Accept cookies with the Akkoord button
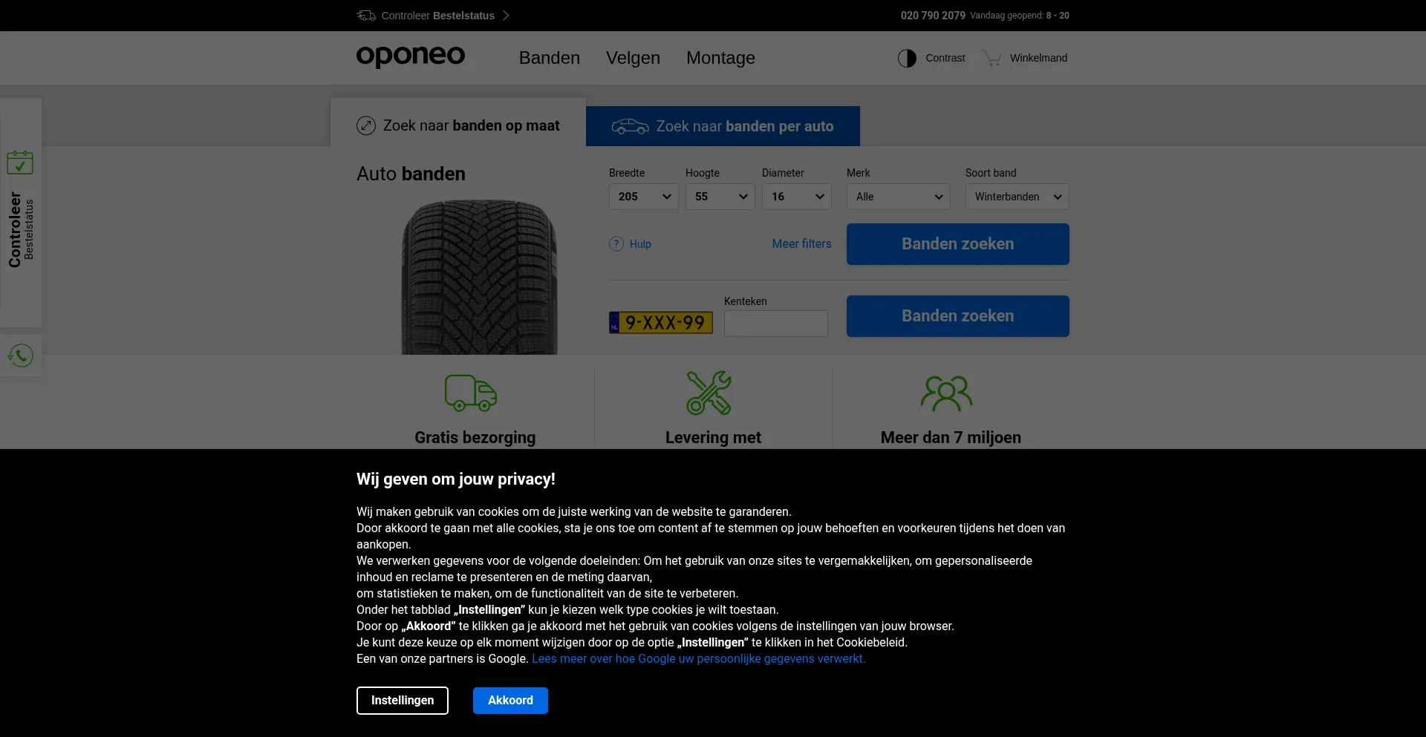1426x737 pixels. pyautogui.click(x=510, y=701)
